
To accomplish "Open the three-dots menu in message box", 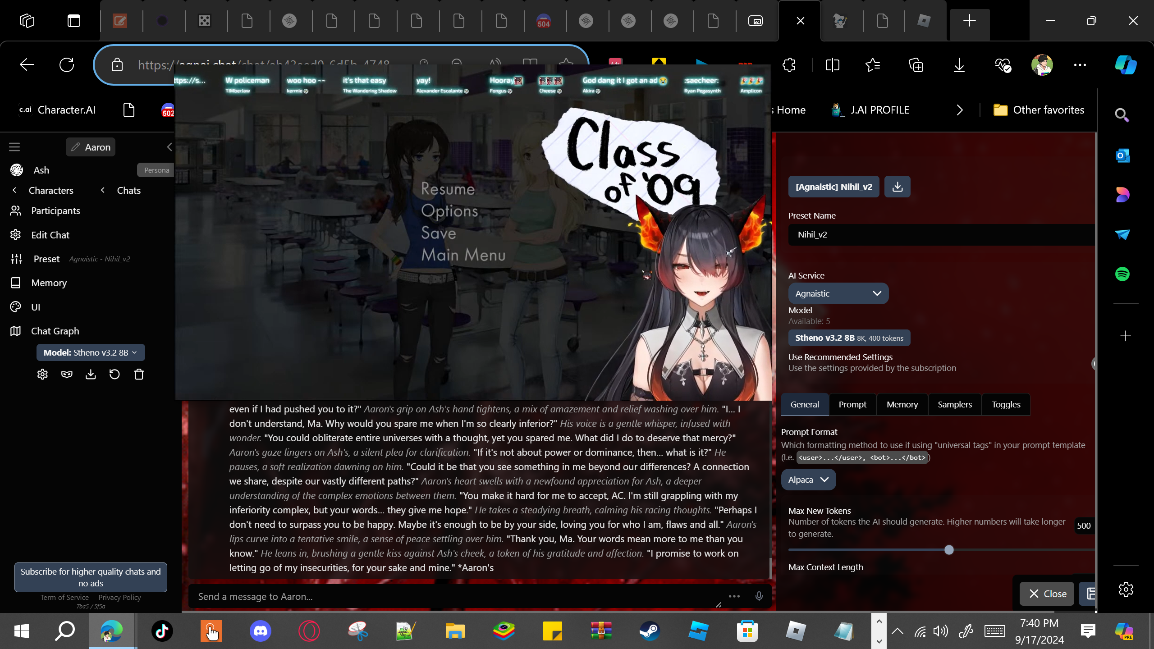I will coord(734,596).
